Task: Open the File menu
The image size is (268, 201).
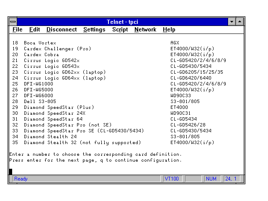Action: point(18,30)
